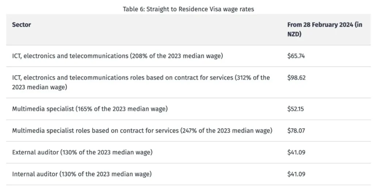Click the 'NZD)' text in the header
Screen dimensions: 374x190
point(294,34)
